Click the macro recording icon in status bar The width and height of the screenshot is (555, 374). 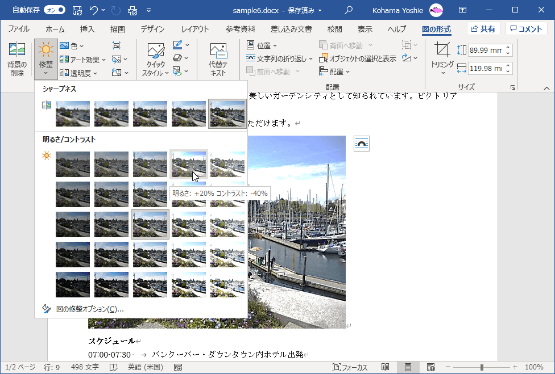point(178,367)
